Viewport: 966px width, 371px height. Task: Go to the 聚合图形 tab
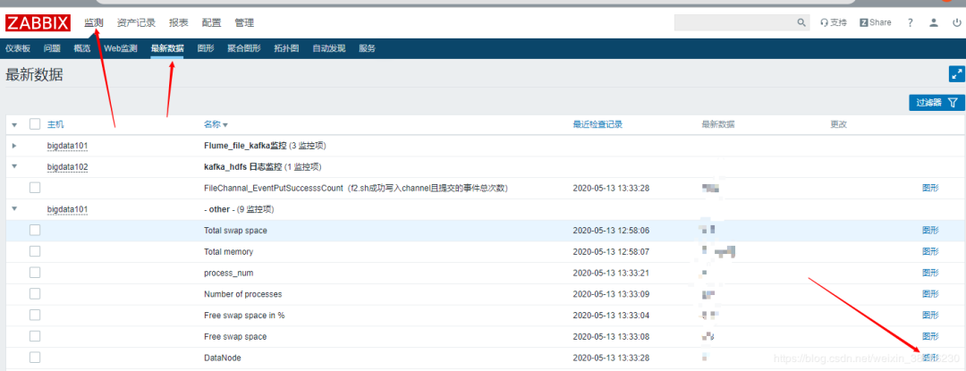coord(244,48)
